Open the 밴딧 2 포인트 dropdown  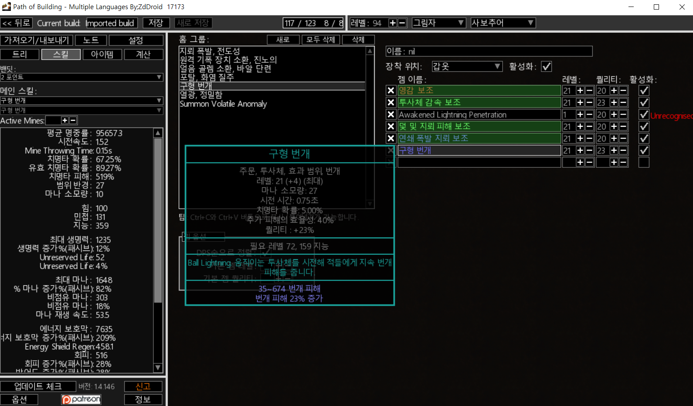(82, 77)
